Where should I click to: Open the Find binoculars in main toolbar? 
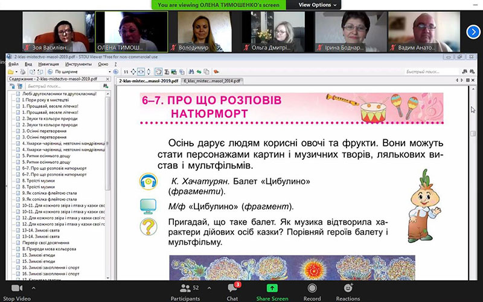click(191, 72)
